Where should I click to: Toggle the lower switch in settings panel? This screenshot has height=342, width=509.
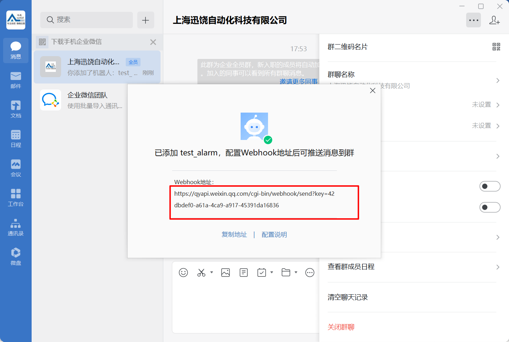click(490, 207)
